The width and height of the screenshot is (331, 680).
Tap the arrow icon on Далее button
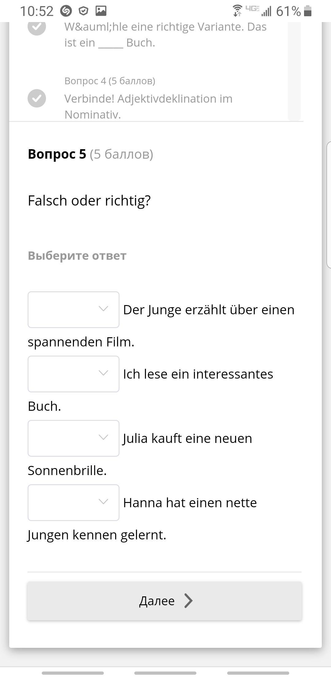pyautogui.click(x=188, y=600)
